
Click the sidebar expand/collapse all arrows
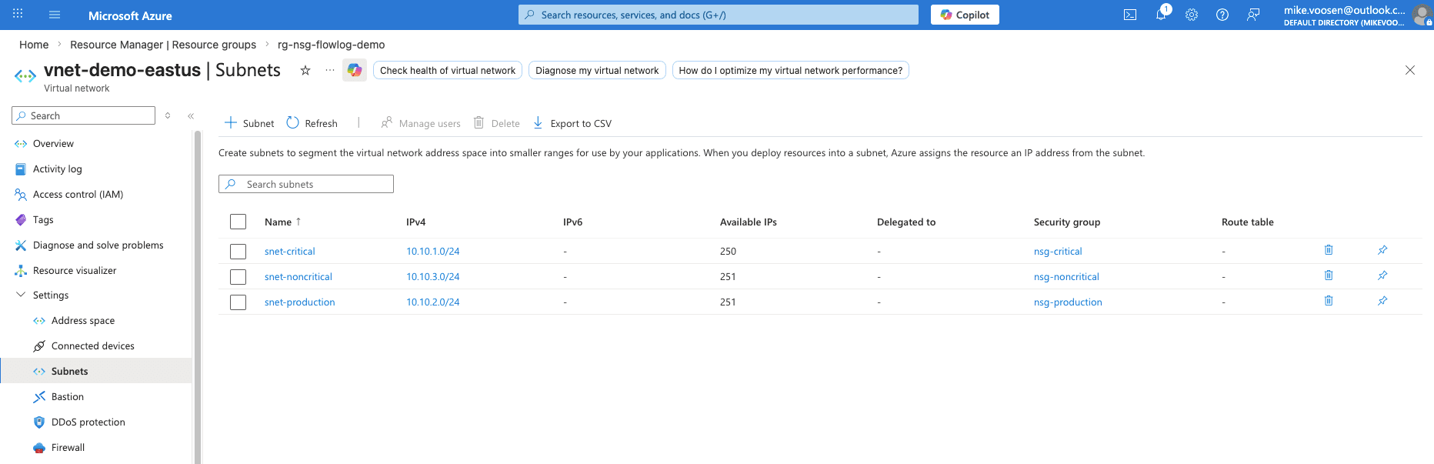click(168, 115)
